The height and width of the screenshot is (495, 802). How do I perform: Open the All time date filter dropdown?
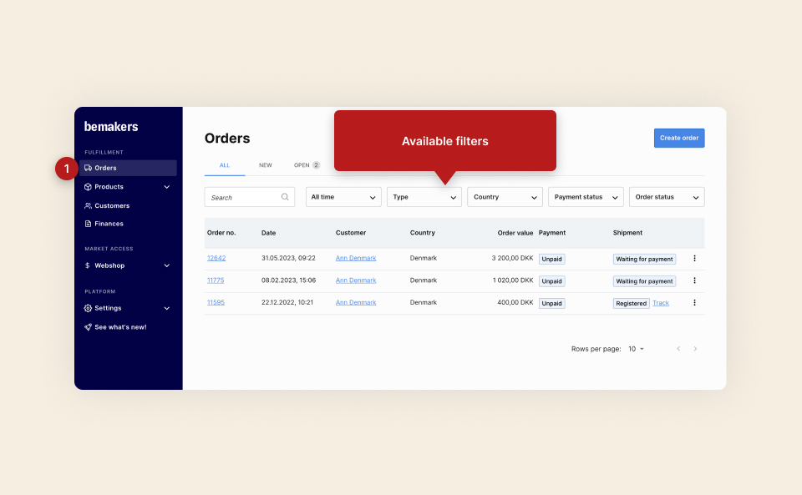coord(343,197)
